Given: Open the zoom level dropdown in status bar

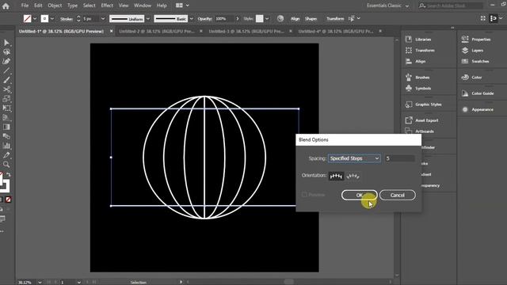Looking at the screenshot, I should tap(40, 282).
